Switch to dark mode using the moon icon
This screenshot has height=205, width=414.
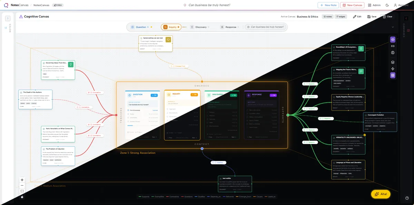click(x=387, y=5)
